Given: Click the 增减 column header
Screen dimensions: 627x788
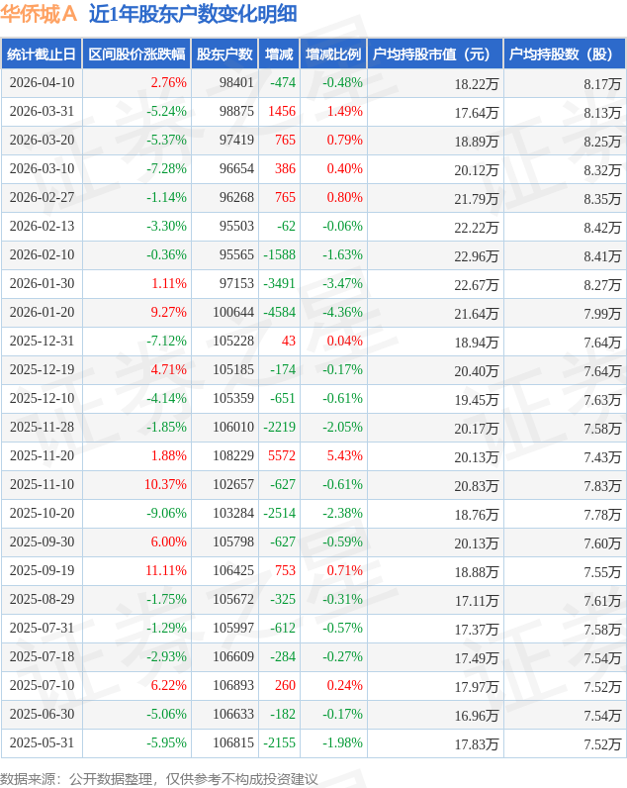Looking at the screenshot, I should (279, 53).
